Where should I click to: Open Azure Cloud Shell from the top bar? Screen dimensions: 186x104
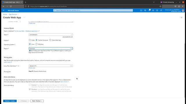click(141, 10)
